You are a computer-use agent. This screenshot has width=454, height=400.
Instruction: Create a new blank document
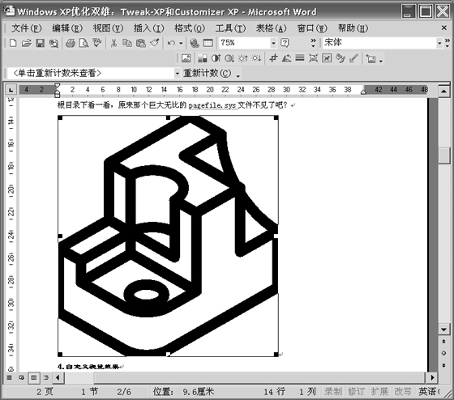coord(13,43)
